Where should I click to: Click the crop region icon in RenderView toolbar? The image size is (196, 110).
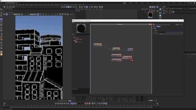28,14
